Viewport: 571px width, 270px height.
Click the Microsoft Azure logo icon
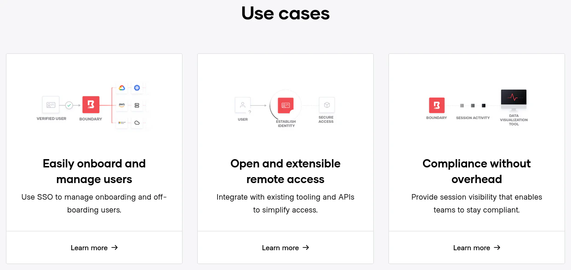pyautogui.click(x=122, y=123)
